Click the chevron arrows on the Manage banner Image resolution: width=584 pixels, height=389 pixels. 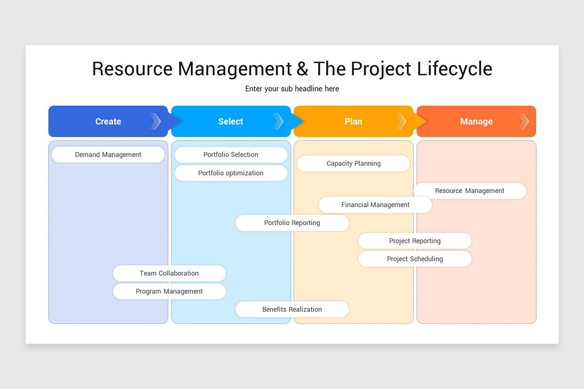[x=524, y=121]
